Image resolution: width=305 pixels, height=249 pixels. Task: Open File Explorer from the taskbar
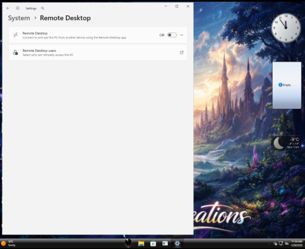pyautogui.click(x=141, y=244)
